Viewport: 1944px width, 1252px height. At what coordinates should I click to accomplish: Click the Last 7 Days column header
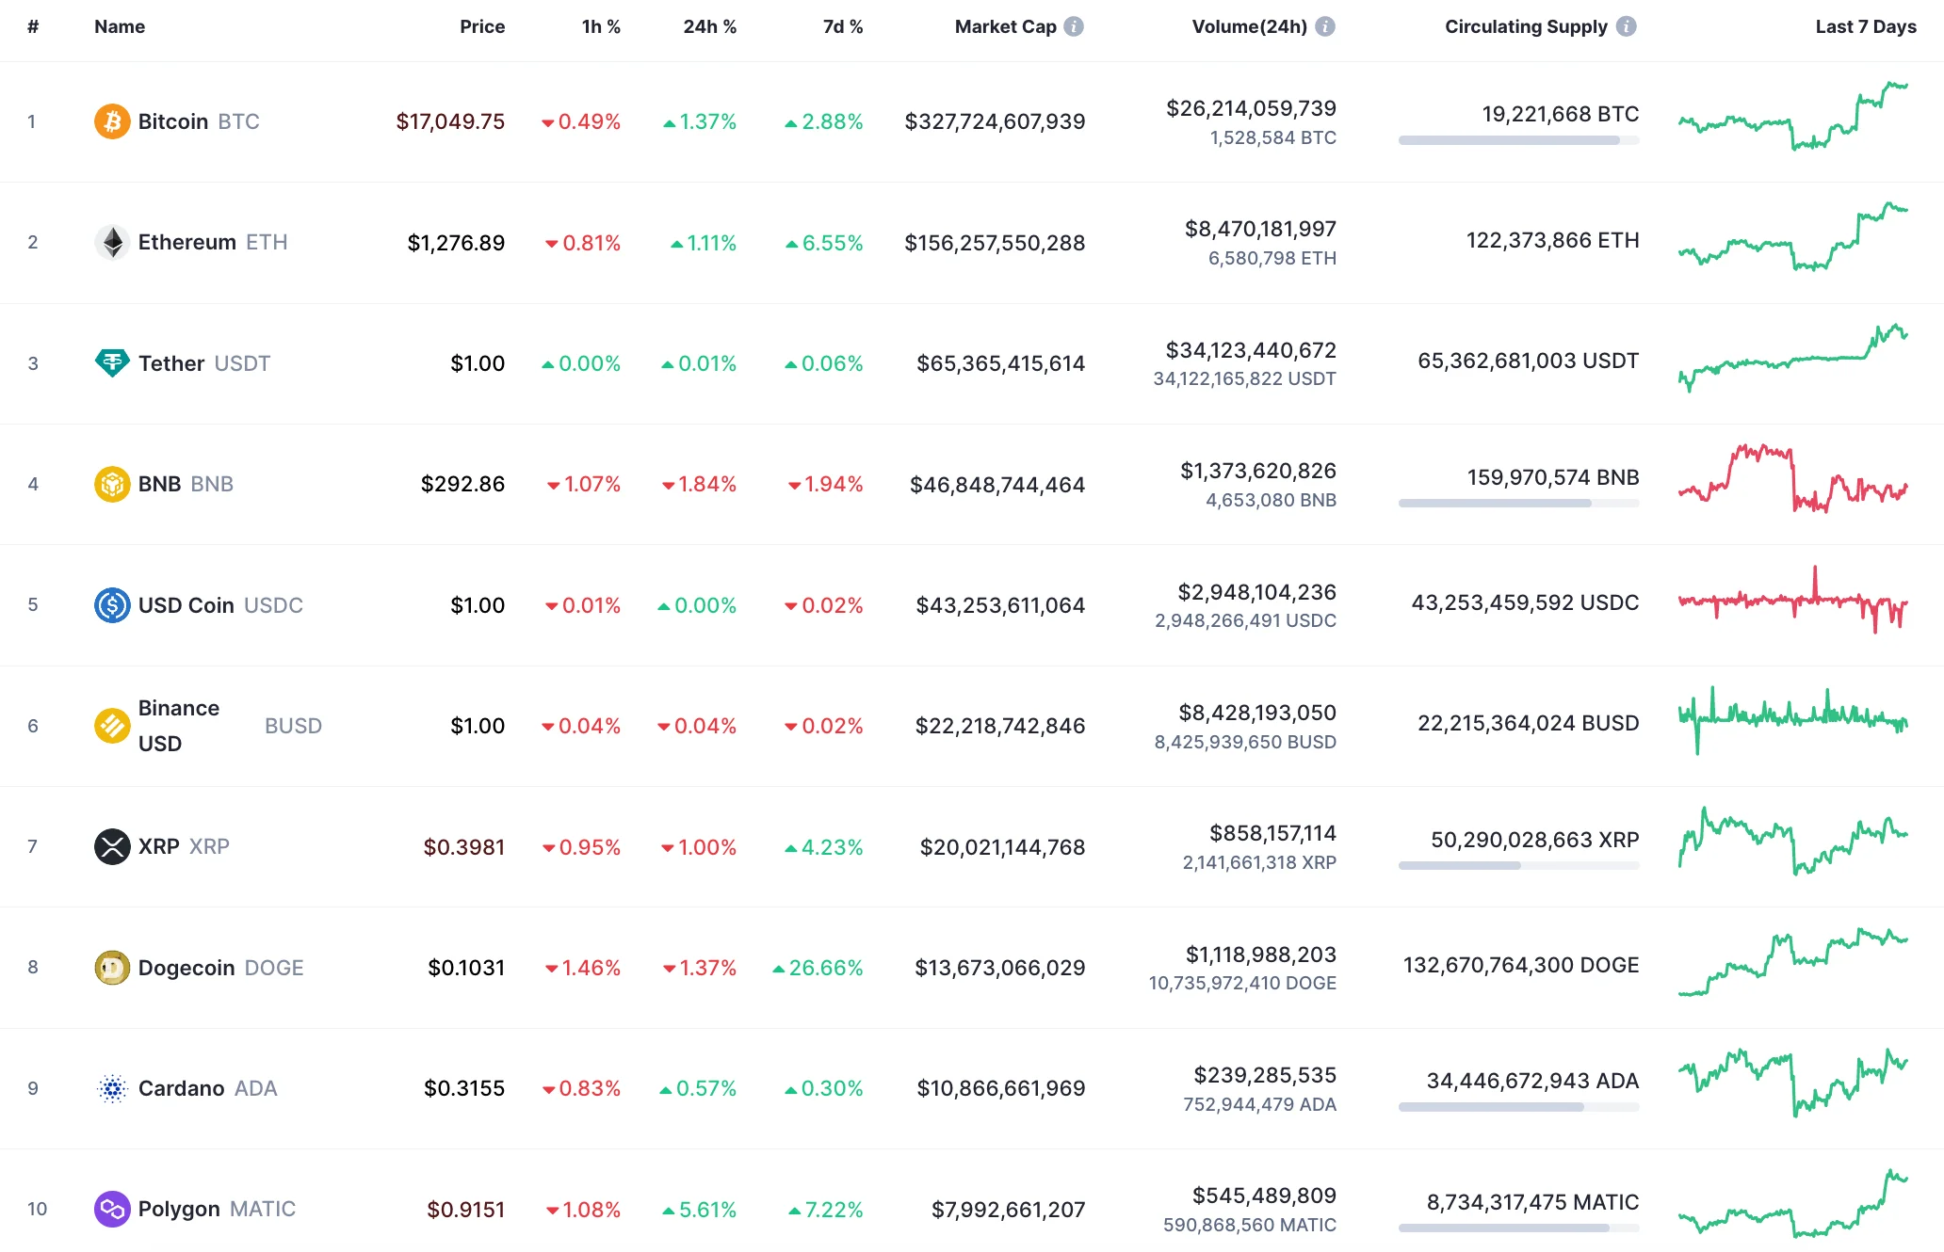click(x=1865, y=26)
